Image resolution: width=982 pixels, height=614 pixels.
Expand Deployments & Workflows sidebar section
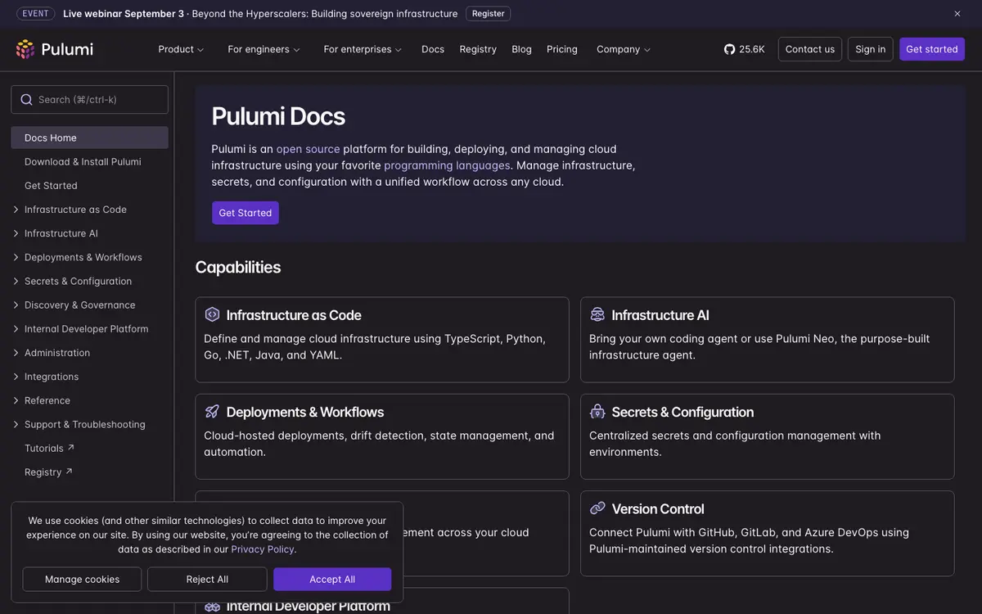point(16,257)
